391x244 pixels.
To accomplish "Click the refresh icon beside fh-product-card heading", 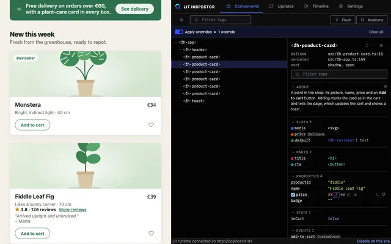I will coord(367,46).
